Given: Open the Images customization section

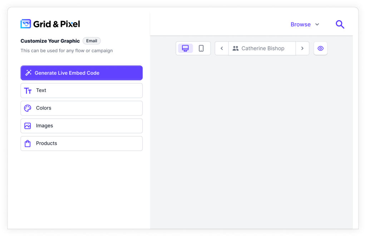Looking at the screenshot, I should [81, 125].
